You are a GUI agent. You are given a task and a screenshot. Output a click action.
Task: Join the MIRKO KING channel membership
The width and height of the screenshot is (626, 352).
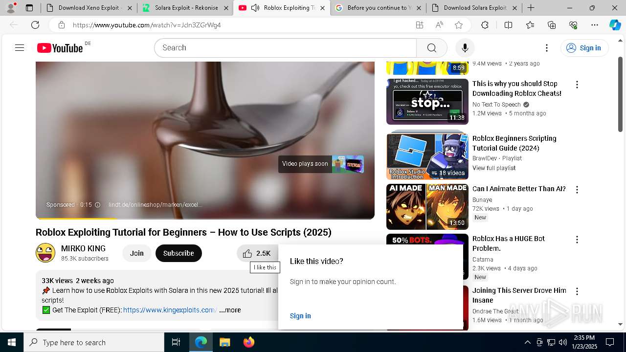tap(137, 253)
